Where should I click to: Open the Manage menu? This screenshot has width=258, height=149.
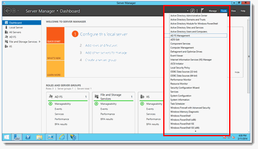pyautogui.click(x=213, y=11)
